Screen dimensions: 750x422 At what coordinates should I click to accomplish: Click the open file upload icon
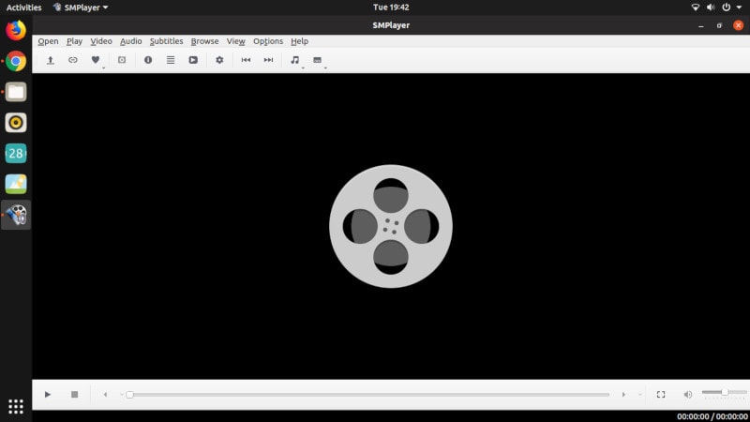pos(50,60)
